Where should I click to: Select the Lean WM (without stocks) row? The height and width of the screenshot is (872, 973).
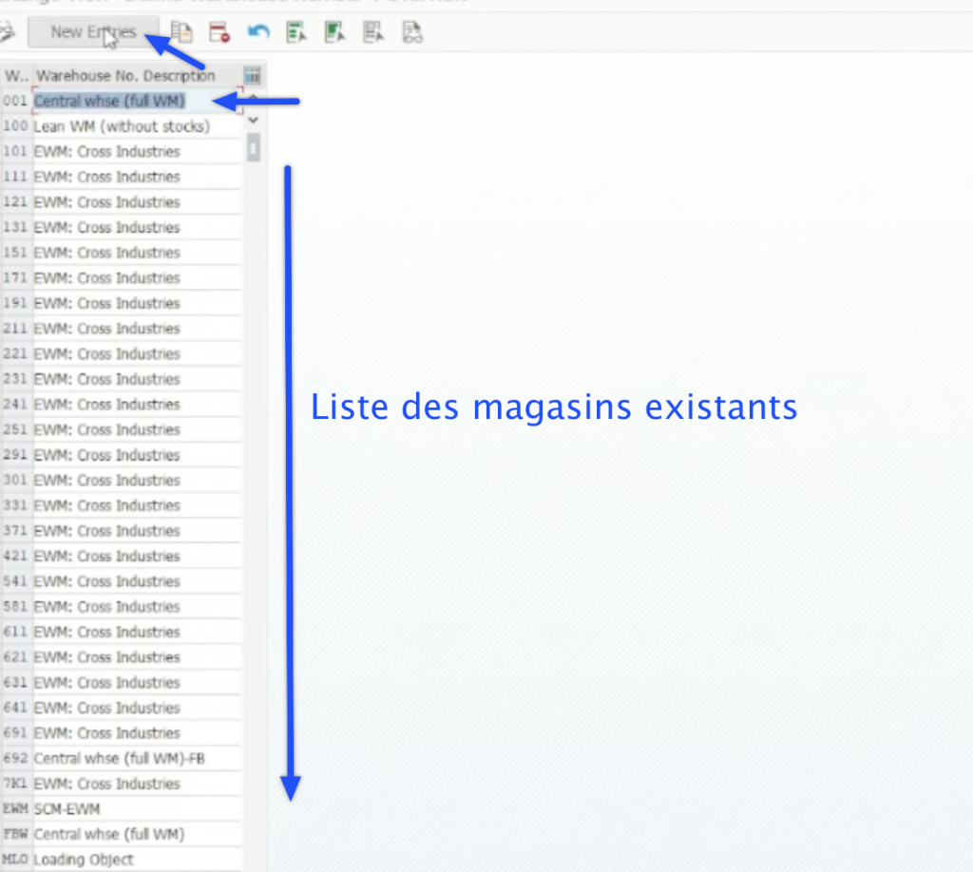click(122, 126)
